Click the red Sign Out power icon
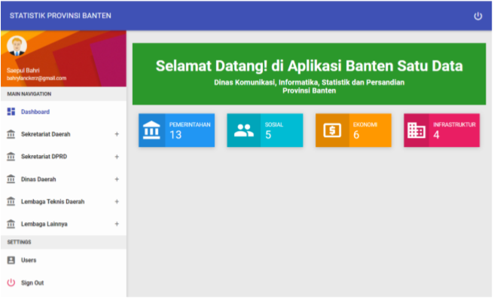This screenshot has width=494, height=299. 11,282
